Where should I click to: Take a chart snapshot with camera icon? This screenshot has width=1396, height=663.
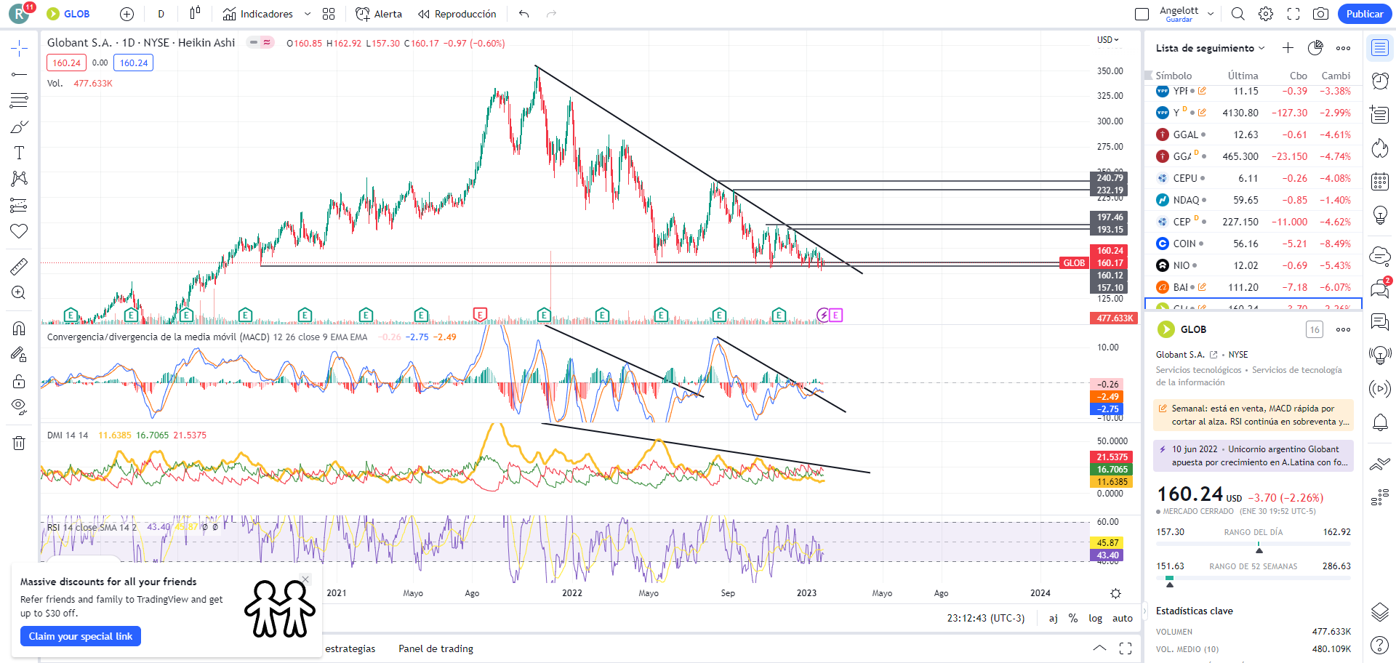pos(1320,14)
